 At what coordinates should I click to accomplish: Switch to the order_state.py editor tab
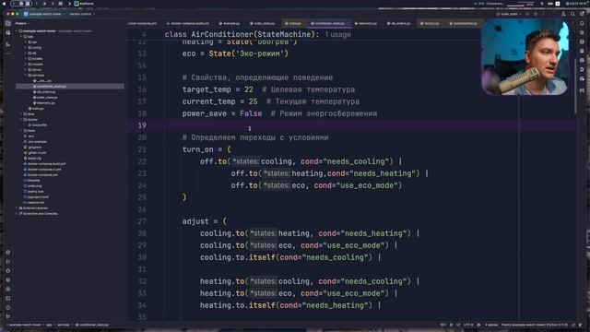(262, 23)
